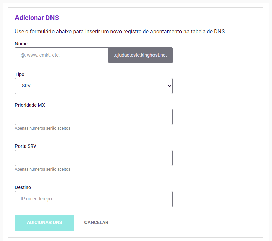Click the CANCELAR link
Image resolution: width=272 pixels, height=241 pixels.
click(96, 222)
